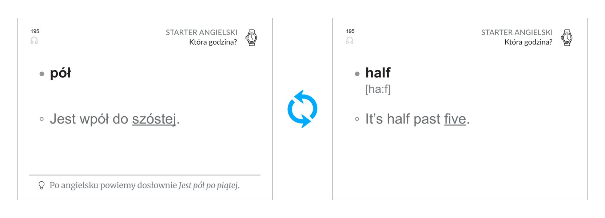
Task: Click underlined word 'szóstej'
Action: click(x=154, y=119)
